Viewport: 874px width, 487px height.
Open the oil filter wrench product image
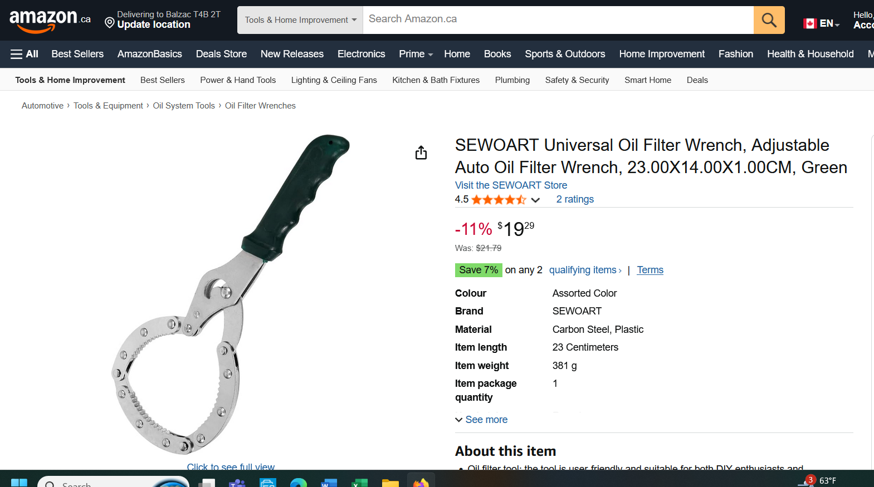click(x=231, y=294)
